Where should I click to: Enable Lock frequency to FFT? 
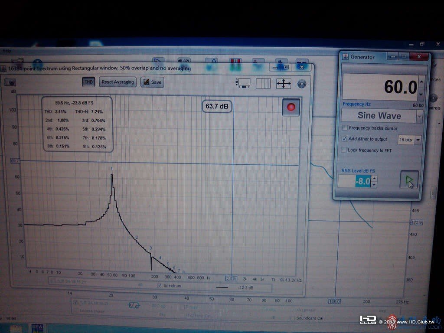(344, 150)
